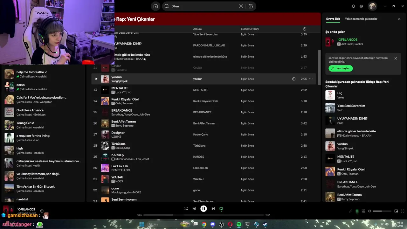Sort by Eklenme tarihi column header
Screen dimensions: 407x229
point(250,29)
